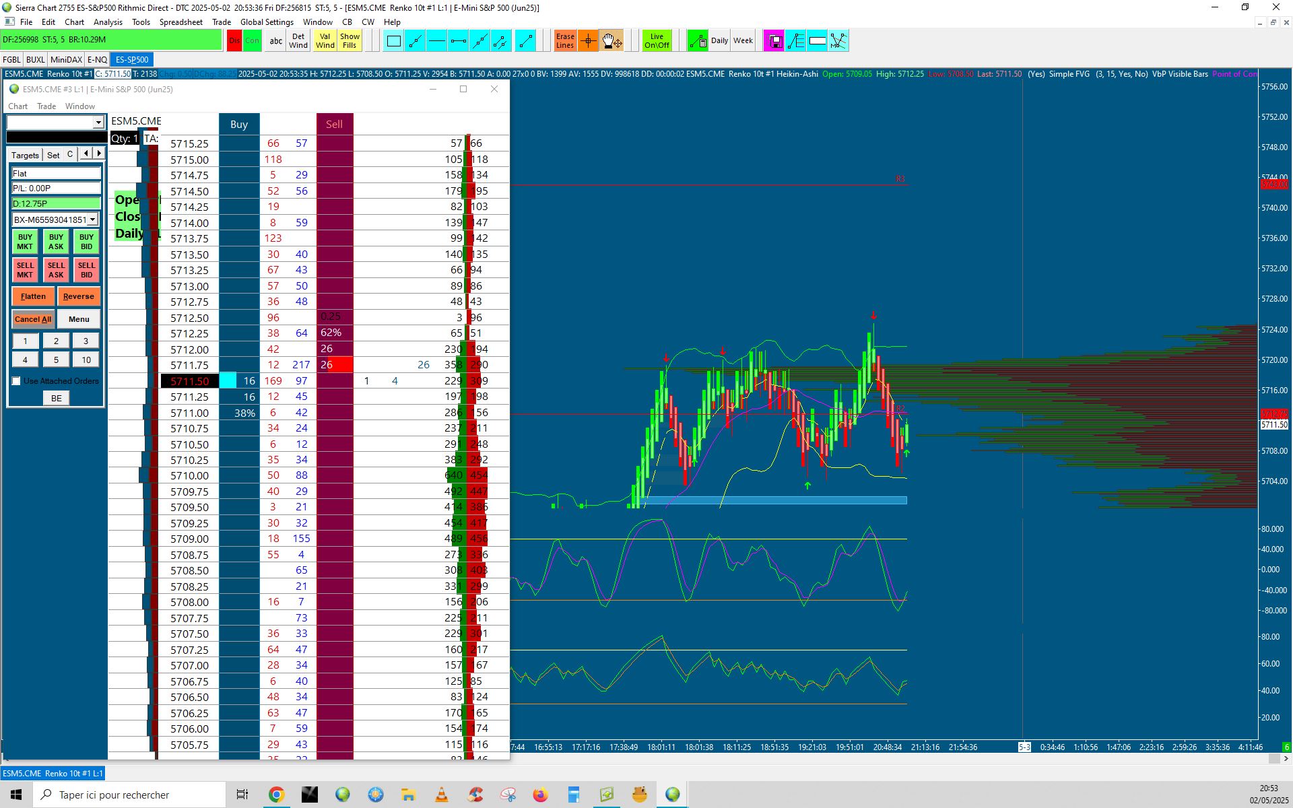Click the orange crosshair chart values tool
Viewport: 1293px width, 808px height.
(588, 42)
